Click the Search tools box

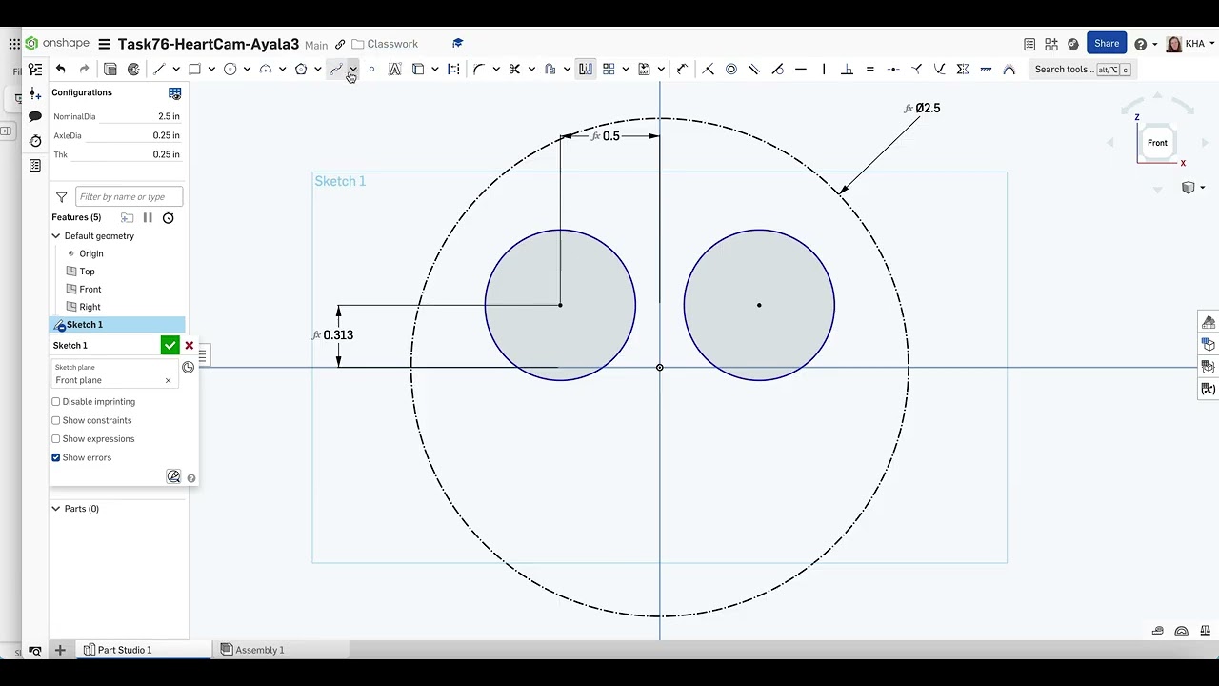click(1082, 69)
